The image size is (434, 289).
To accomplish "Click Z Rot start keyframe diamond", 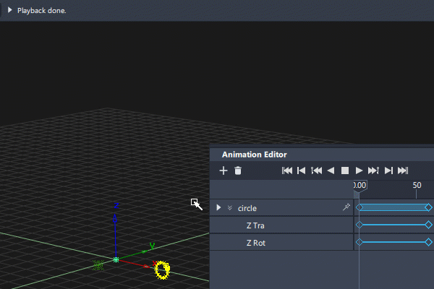I will click(359, 242).
